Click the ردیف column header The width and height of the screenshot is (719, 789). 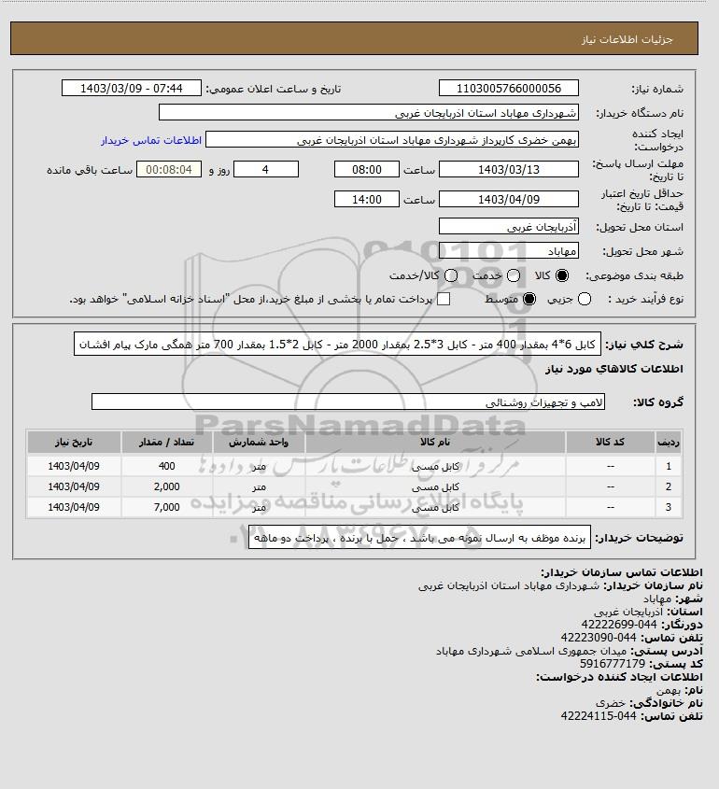click(669, 443)
